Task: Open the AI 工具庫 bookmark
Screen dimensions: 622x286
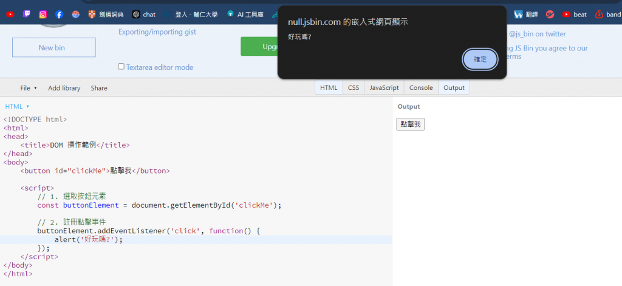Action: [245, 15]
